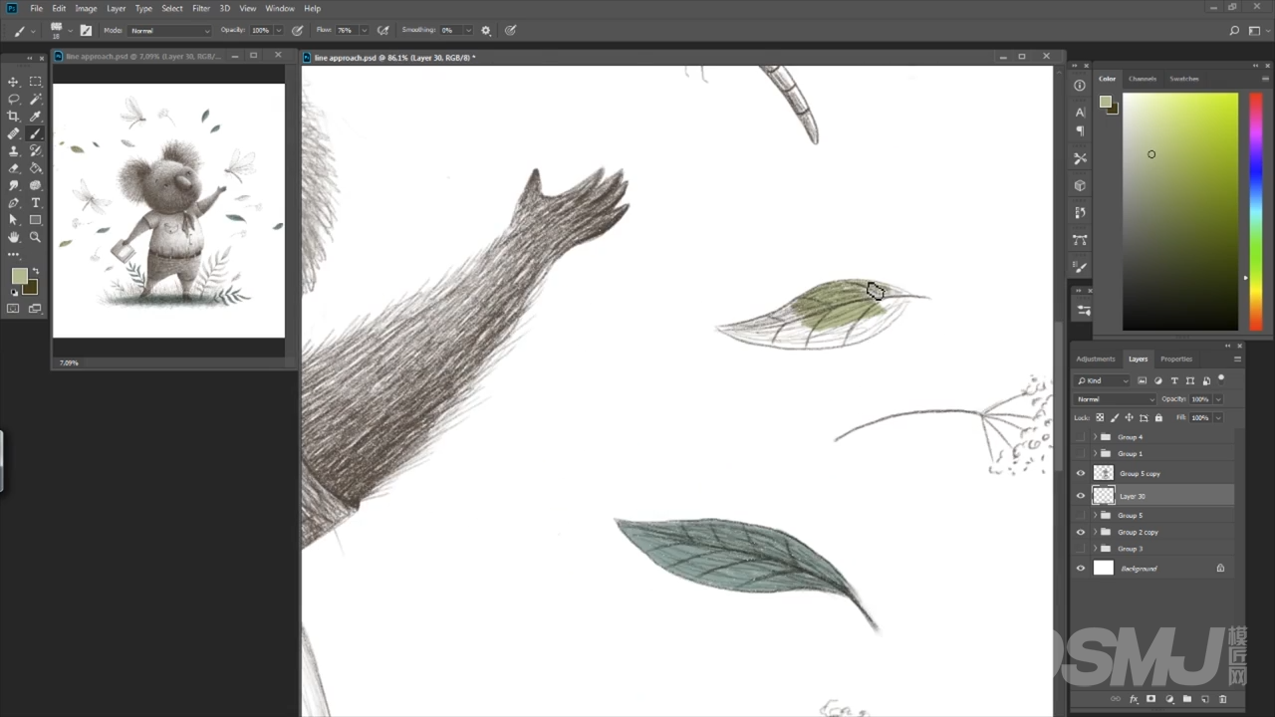Hide the Group 2 copy layer
Viewport: 1275px width, 717px height.
1081,532
